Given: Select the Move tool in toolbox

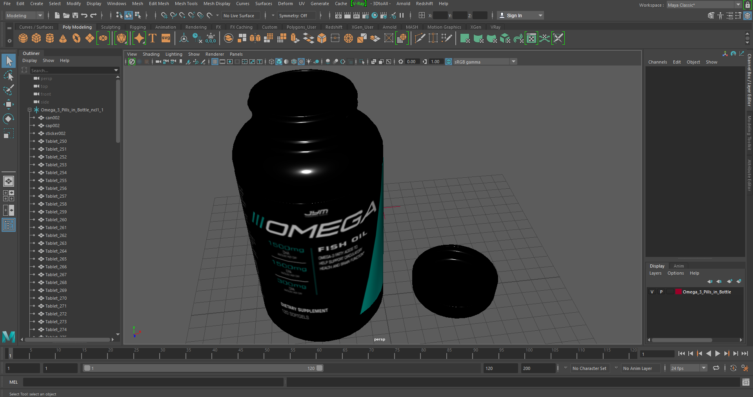Looking at the screenshot, I should pyautogui.click(x=9, y=104).
